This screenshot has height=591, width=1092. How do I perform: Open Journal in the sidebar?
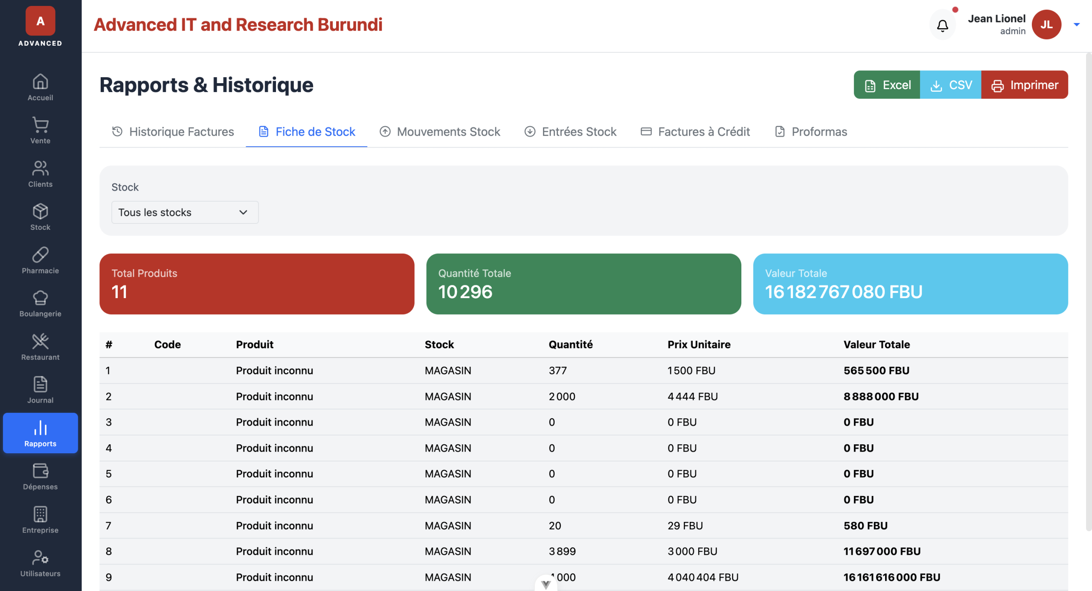pyautogui.click(x=40, y=390)
